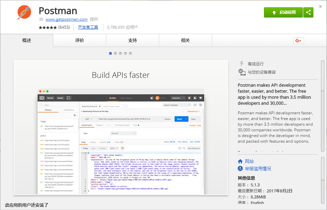Click the size 6.28MiB text
This screenshot has width=327, height=210.
click(252, 197)
